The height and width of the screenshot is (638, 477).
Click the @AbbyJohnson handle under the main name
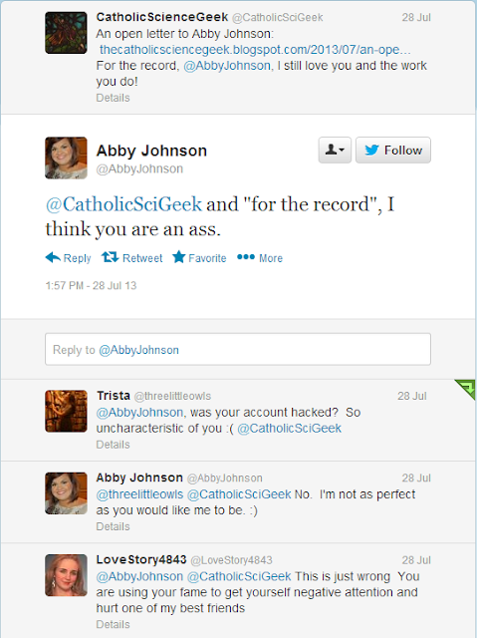(139, 168)
